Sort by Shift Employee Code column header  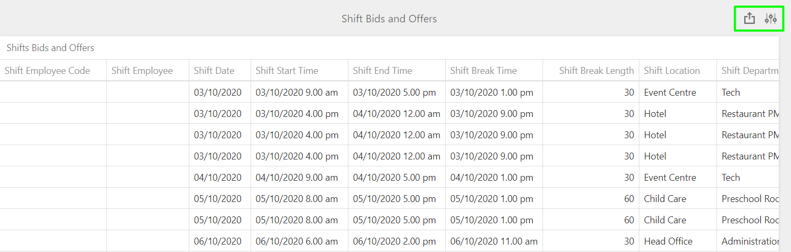click(47, 71)
